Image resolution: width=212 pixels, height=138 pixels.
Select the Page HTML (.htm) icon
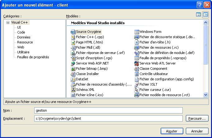(x=73, y=42)
